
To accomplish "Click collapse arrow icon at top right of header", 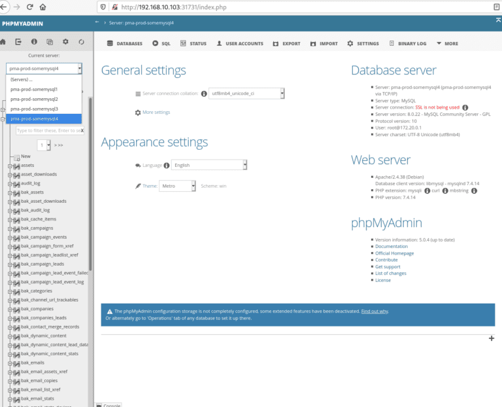I will (x=498, y=20).
